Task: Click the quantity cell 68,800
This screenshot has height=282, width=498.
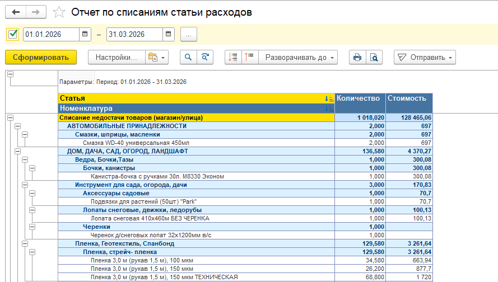Action: [x=360, y=277]
